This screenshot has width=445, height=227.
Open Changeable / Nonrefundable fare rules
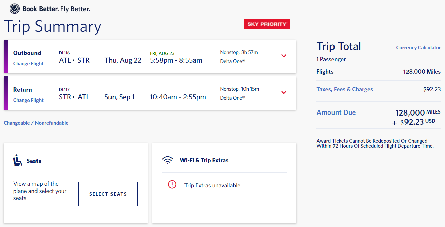pyautogui.click(x=36, y=123)
